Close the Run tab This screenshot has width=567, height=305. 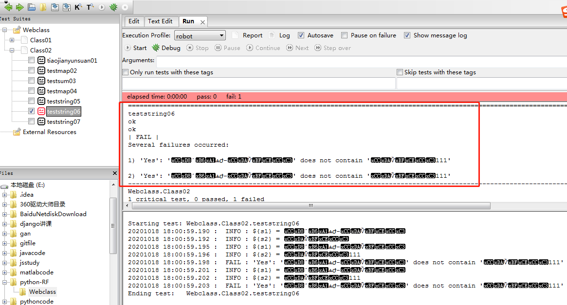point(203,22)
